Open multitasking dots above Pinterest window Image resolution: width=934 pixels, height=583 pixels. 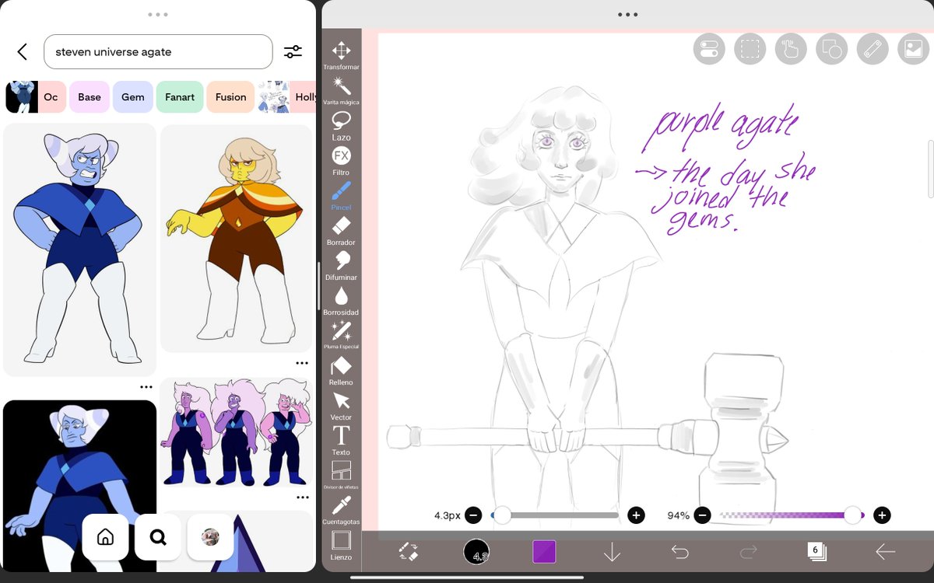(x=158, y=14)
